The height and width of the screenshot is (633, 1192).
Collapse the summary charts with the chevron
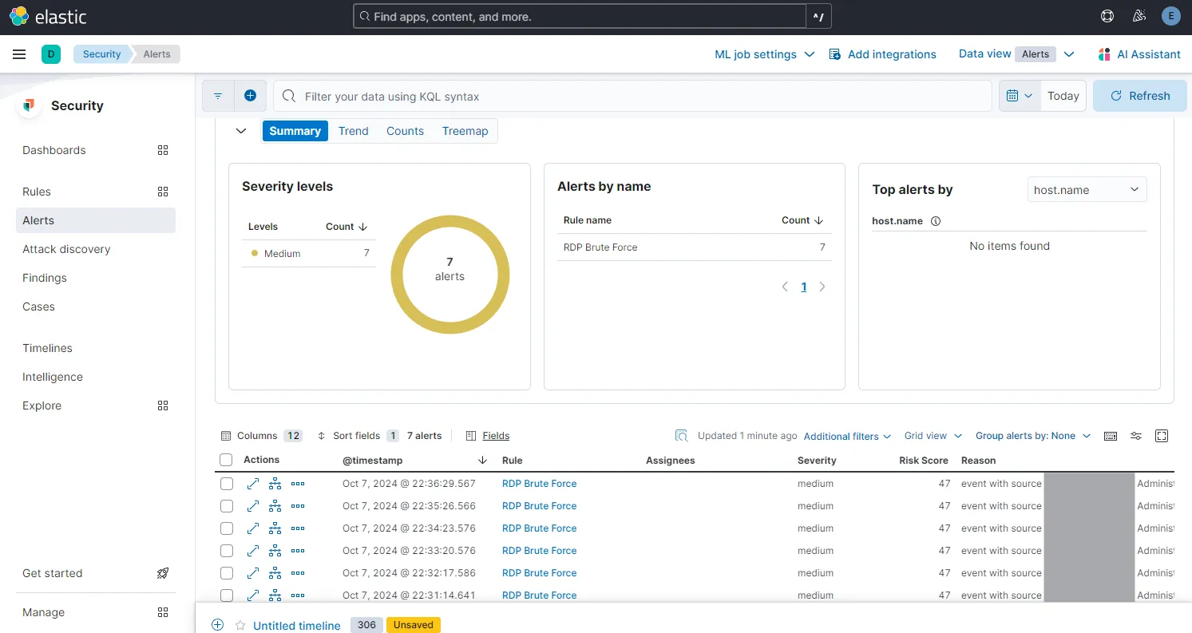tap(241, 130)
